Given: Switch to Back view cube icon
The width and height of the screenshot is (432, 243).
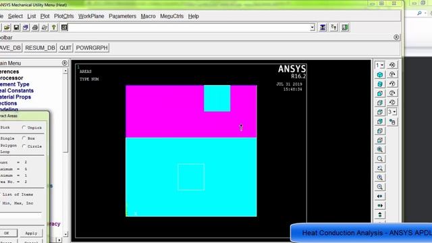Looking at the screenshot, I should 380,122.
